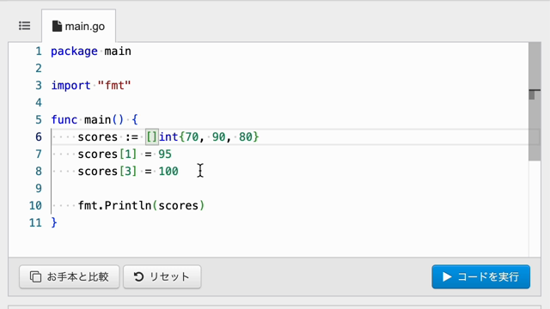The image size is (550, 309).
Task: Click the "fmt" import string
Action: [x=114, y=86]
